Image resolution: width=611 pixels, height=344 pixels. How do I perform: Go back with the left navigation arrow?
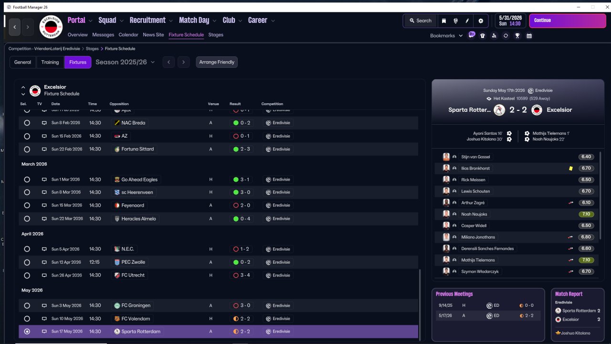pyautogui.click(x=15, y=27)
